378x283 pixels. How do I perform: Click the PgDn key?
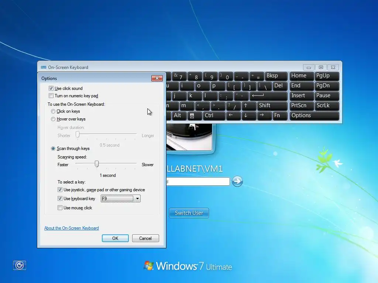(327, 86)
